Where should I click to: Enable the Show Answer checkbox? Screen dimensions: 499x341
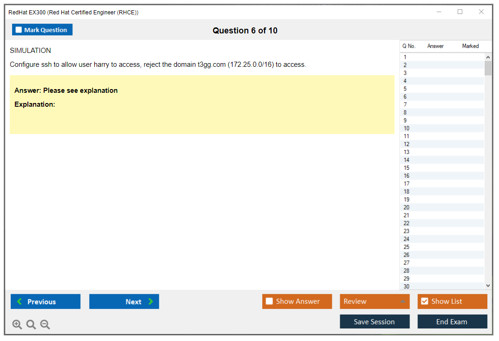[x=269, y=302]
